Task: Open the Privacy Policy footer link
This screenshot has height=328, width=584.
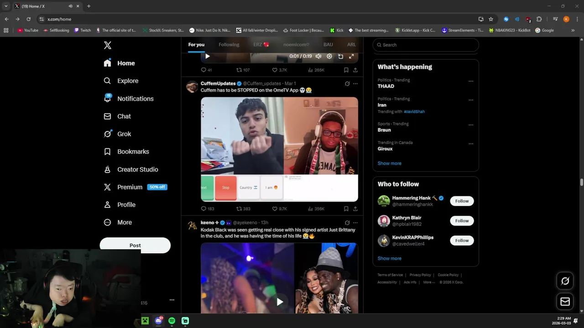Action: point(420,275)
